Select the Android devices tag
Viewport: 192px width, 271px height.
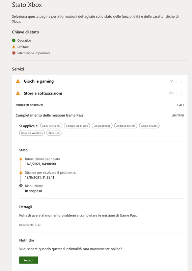tap(126, 126)
